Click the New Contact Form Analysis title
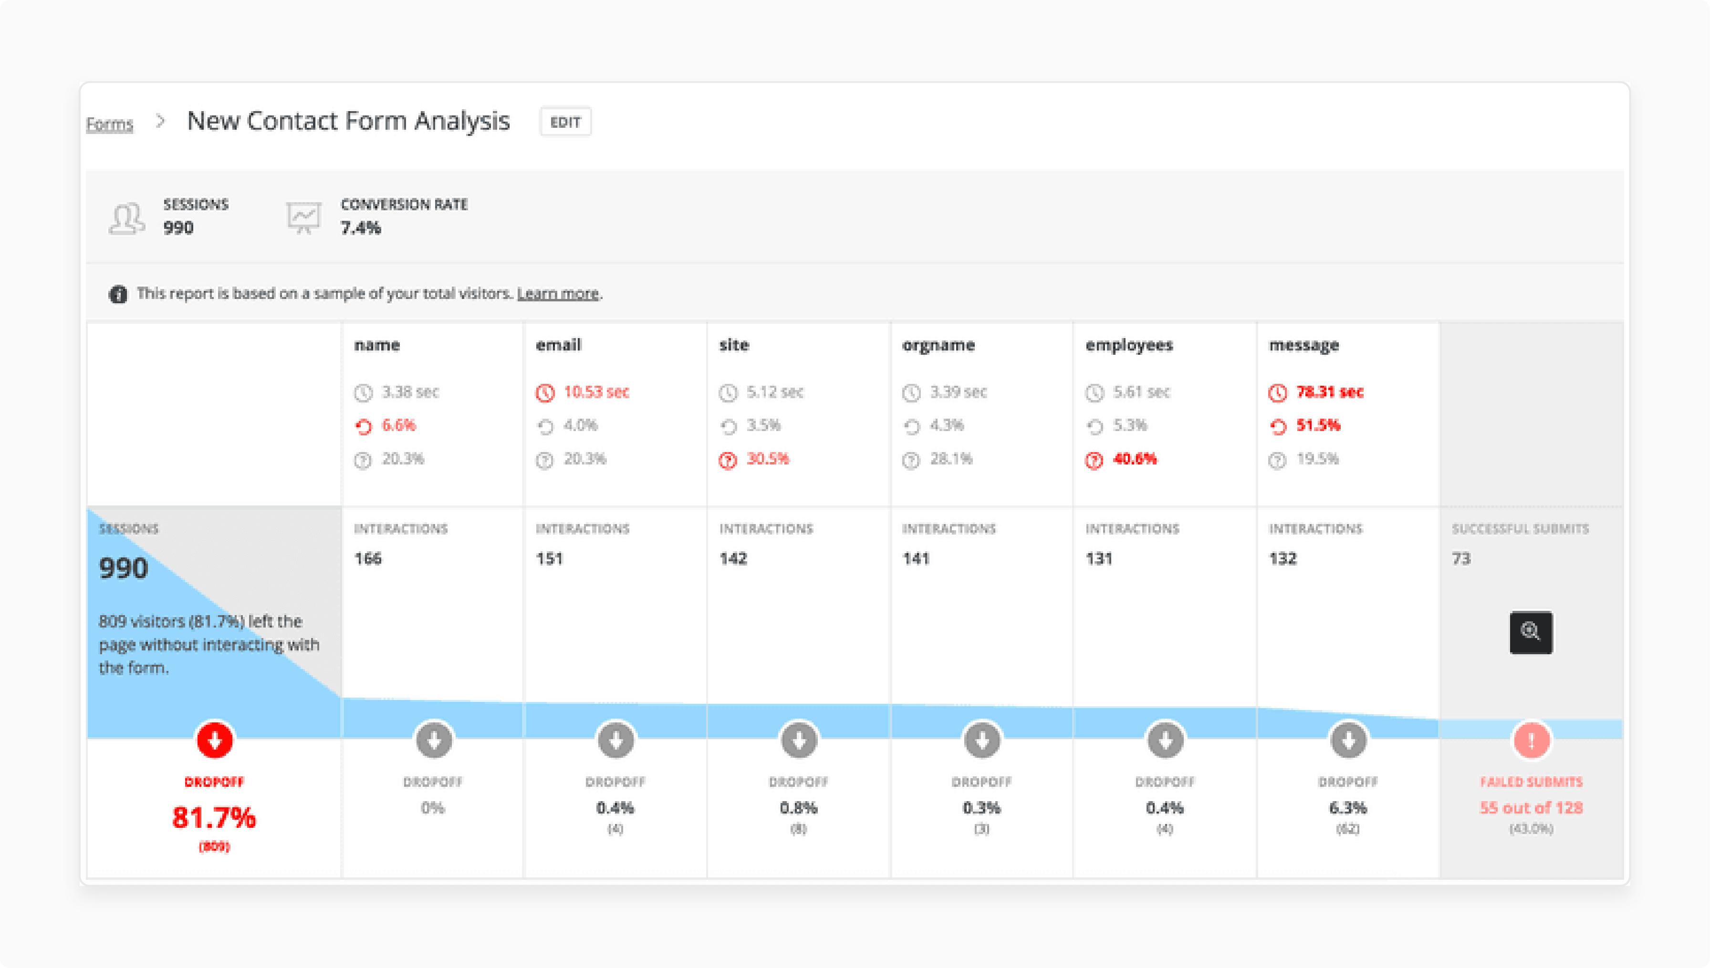 tap(348, 121)
